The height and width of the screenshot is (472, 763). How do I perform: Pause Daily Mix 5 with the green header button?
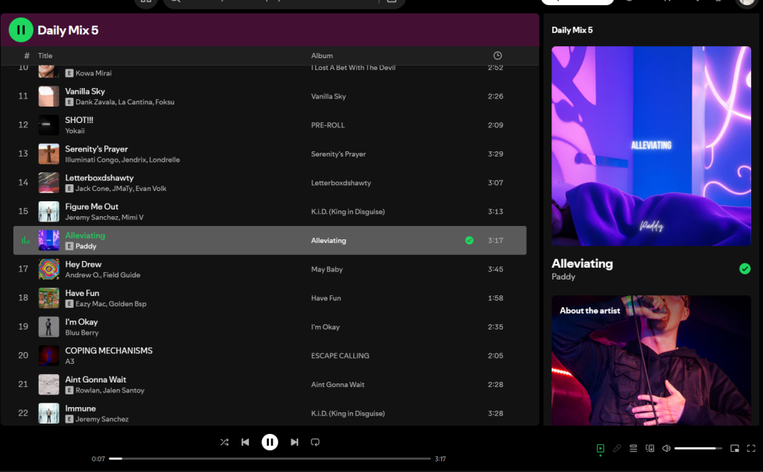click(21, 30)
